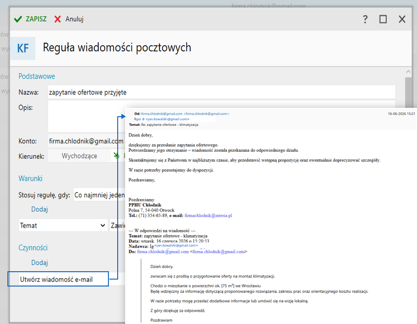The image size is (417, 324).
Task: Click the vertical scrollbar thumb
Action: (x=408, y=93)
